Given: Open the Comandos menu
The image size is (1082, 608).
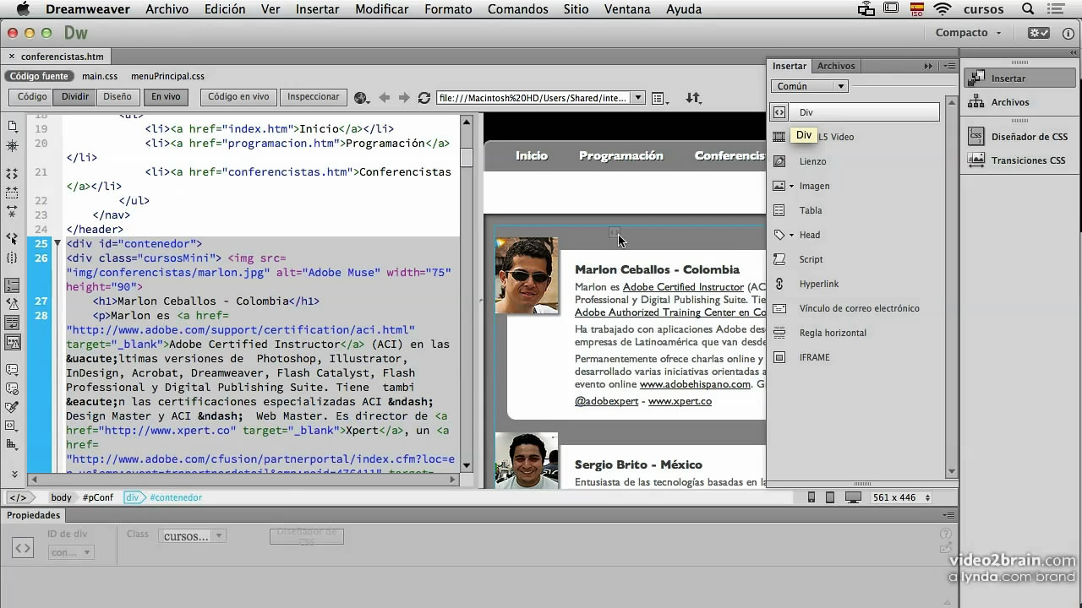Looking at the screenshot, I should [x=517, y=9].
